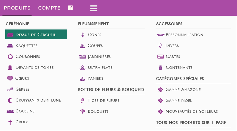This screenshot has width=237, height=131.
Task: Click the vase icon beside Contenants
Action: click(160, 67)
